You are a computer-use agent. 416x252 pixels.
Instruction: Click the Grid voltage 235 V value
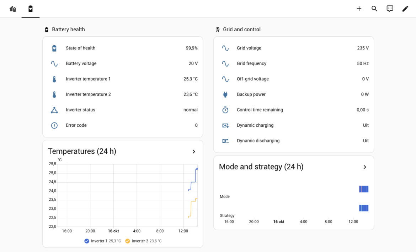pos(363,48)
